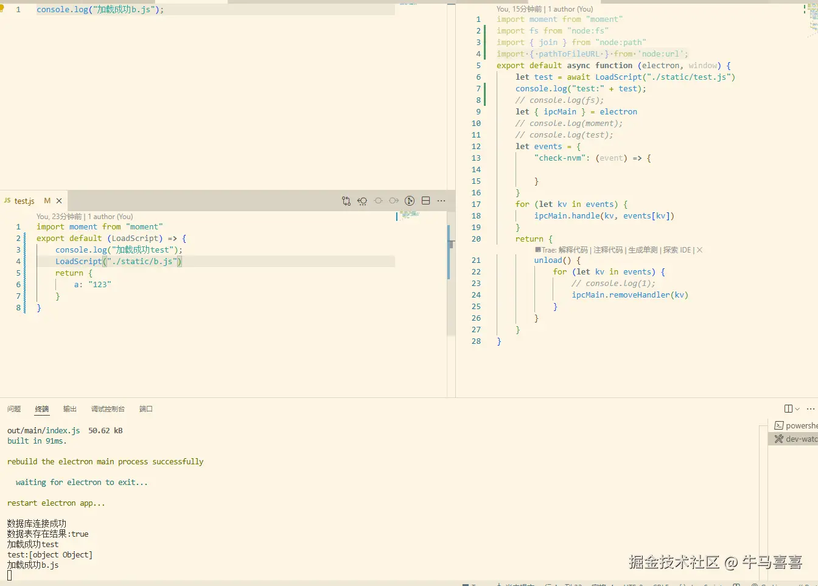Click the open changes cloud icon beside compare
This screenshot has height=586, width=818.
(x=362, y=201)
